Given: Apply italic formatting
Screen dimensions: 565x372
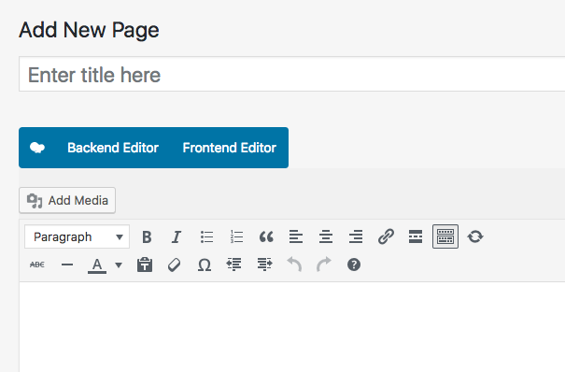Looking at the screenshot, I should pyautogui.click(x=177, y=236).
